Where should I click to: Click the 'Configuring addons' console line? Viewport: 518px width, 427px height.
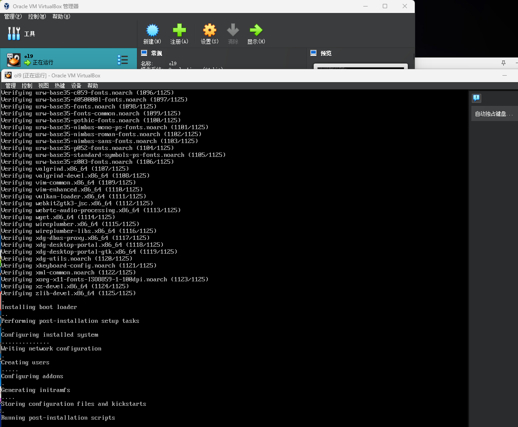pyautogui.click(x=32, y=376)
